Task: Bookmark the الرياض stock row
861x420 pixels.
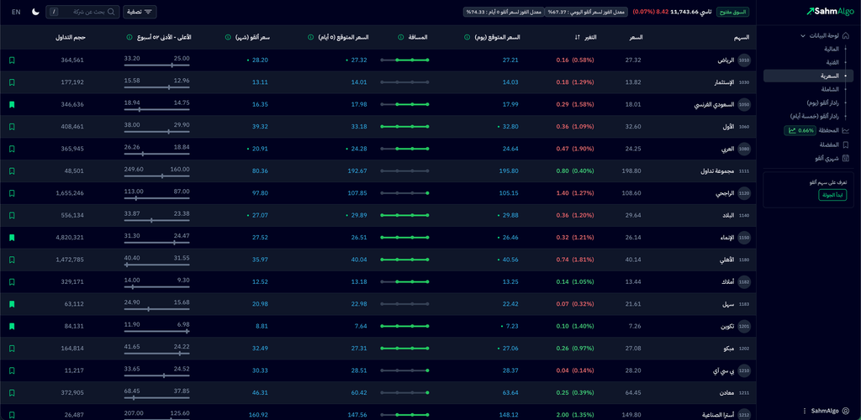Action: click(12, 60)
